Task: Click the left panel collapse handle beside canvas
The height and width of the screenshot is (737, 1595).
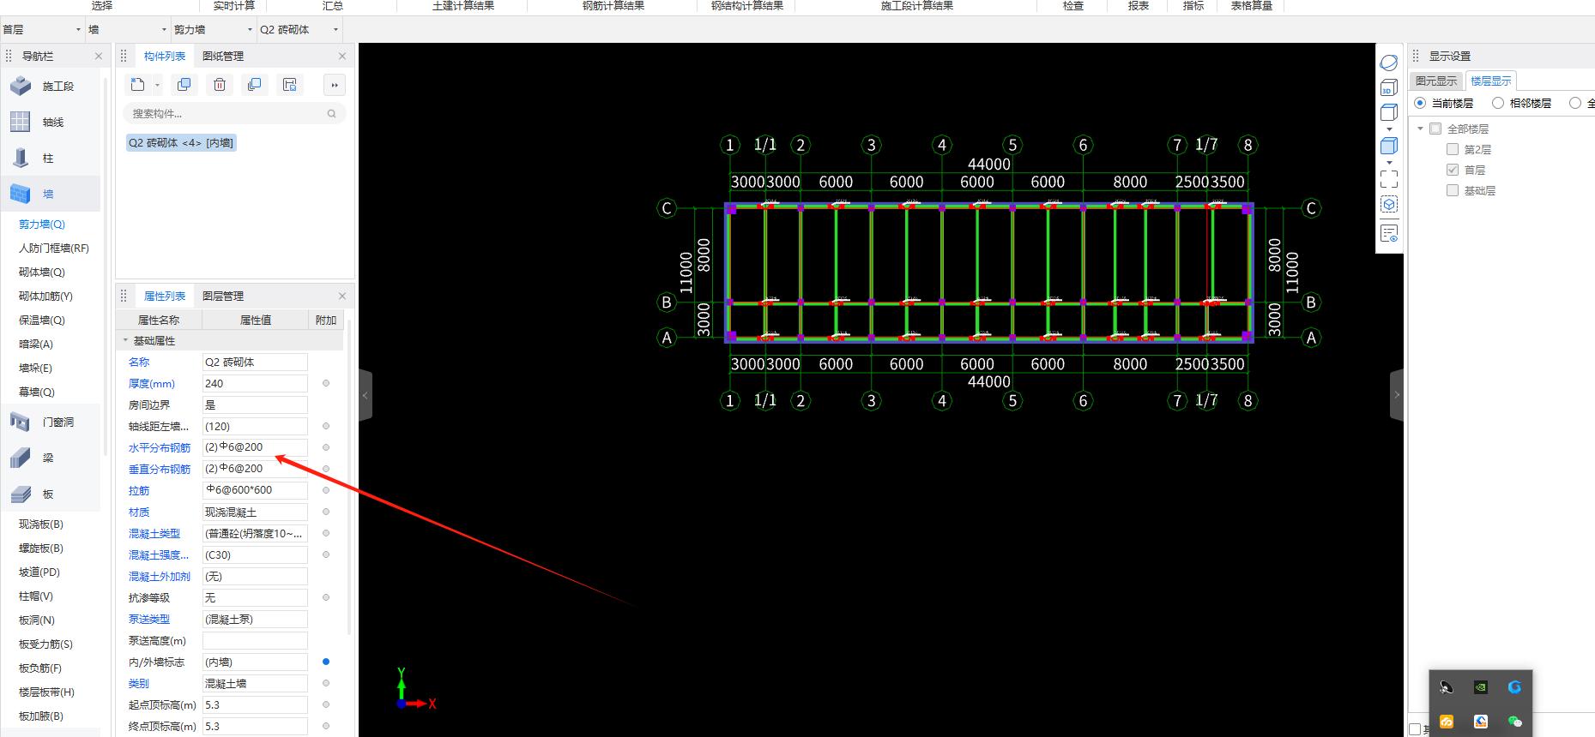Action: [366, 395]
